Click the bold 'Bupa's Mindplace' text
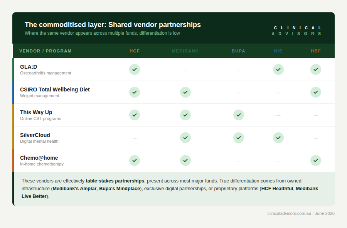This screenshot has height=228, width=347. [x=120, y=189]
